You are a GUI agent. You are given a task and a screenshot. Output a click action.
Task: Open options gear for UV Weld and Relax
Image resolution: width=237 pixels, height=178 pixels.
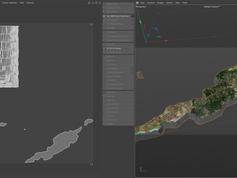coord(132,24)
